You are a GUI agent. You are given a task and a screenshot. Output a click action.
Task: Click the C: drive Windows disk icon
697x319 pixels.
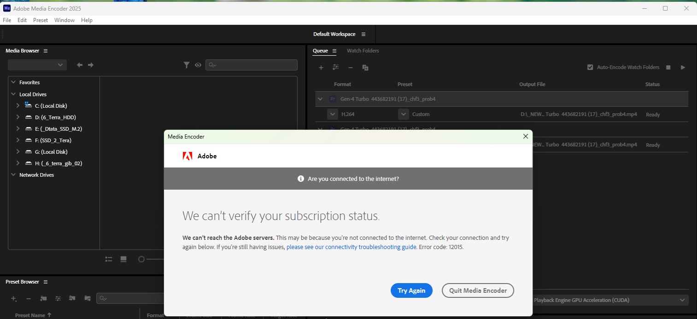click(x=29, y=105)
